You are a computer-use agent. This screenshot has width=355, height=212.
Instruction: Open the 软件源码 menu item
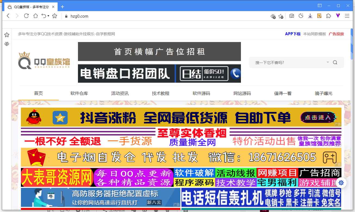click(x=201, y=93)
